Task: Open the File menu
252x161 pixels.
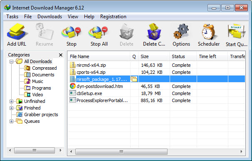Action: click(x=28, y=17)
